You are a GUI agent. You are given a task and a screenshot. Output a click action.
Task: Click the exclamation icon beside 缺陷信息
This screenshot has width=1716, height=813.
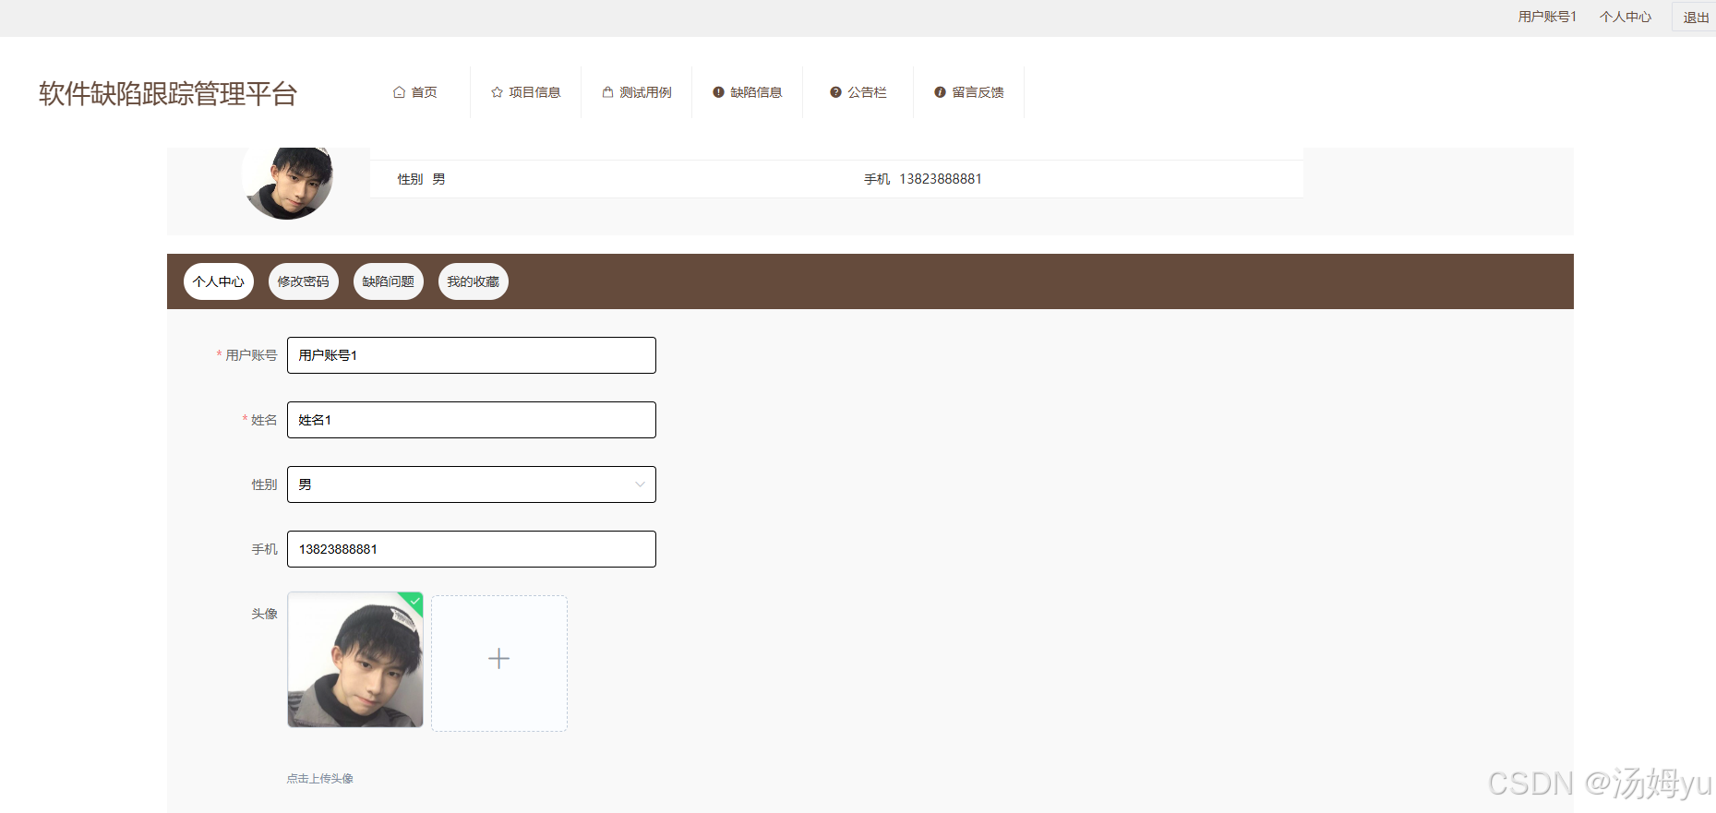[718, 92]
